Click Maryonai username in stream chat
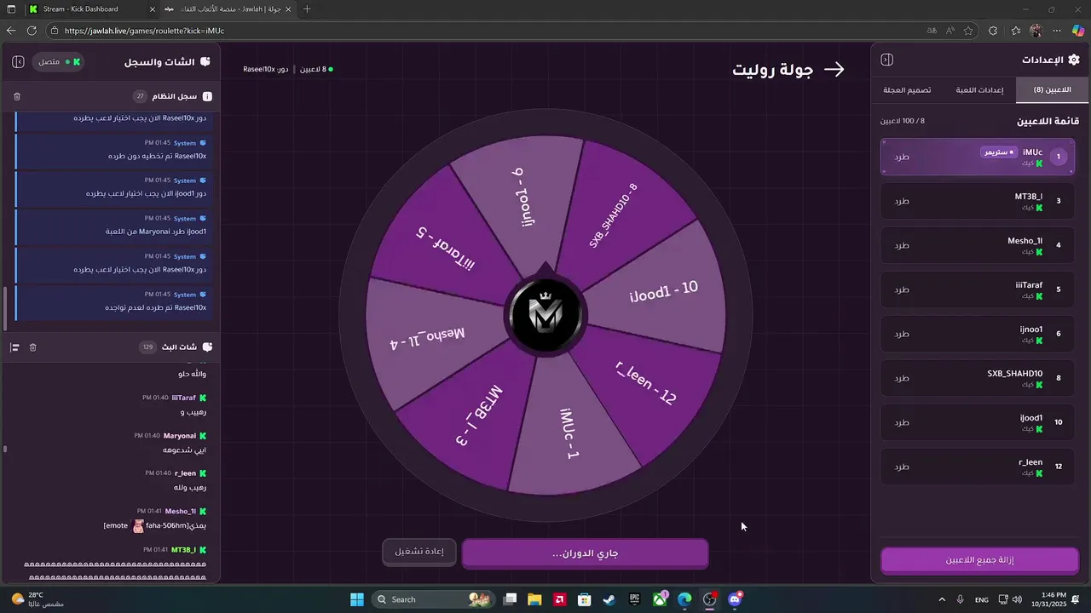Viewport: 1091px width, 613px height. pos(180,436)
